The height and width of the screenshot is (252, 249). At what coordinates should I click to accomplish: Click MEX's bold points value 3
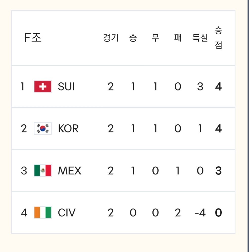(x=218, y=171)
